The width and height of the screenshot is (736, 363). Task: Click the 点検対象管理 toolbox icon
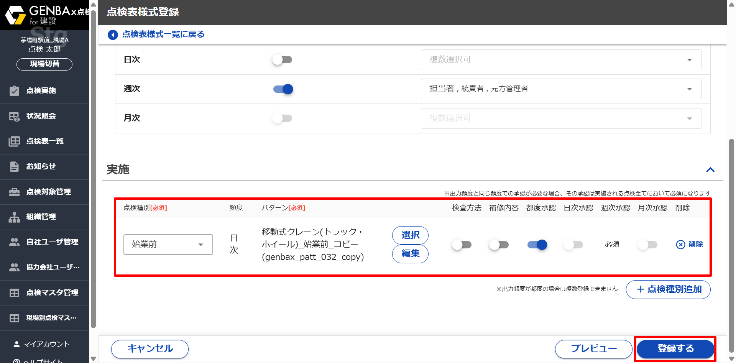[14, 192]
